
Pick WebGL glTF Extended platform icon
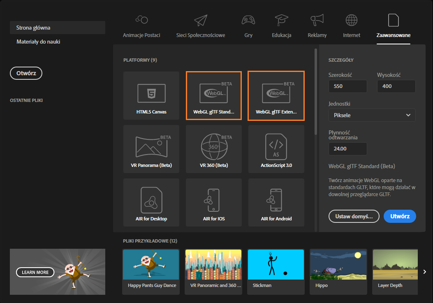point(276,95)
